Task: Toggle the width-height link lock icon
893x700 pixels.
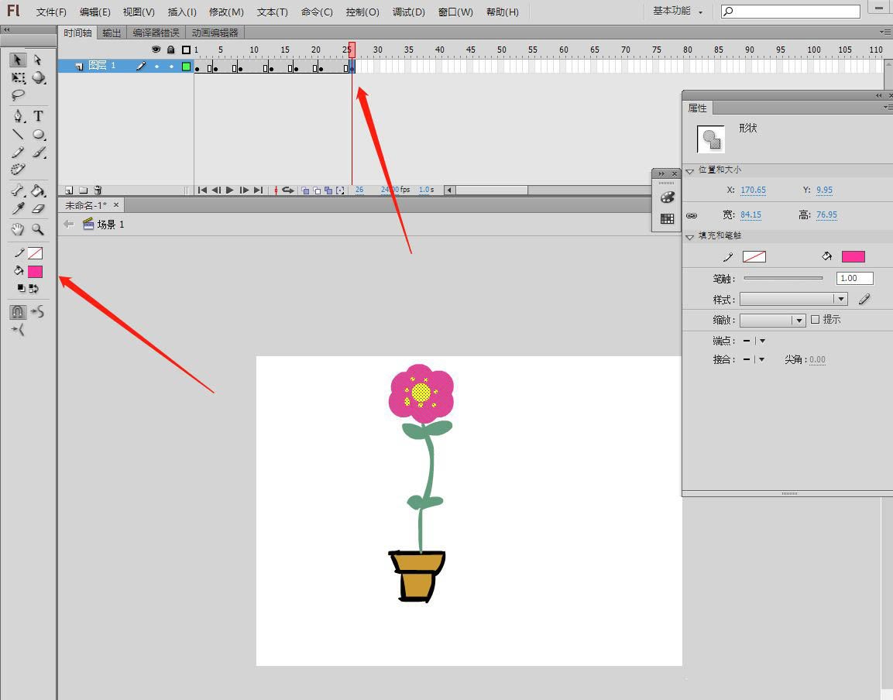Action: pyautogui.click(x=692, y=215)
